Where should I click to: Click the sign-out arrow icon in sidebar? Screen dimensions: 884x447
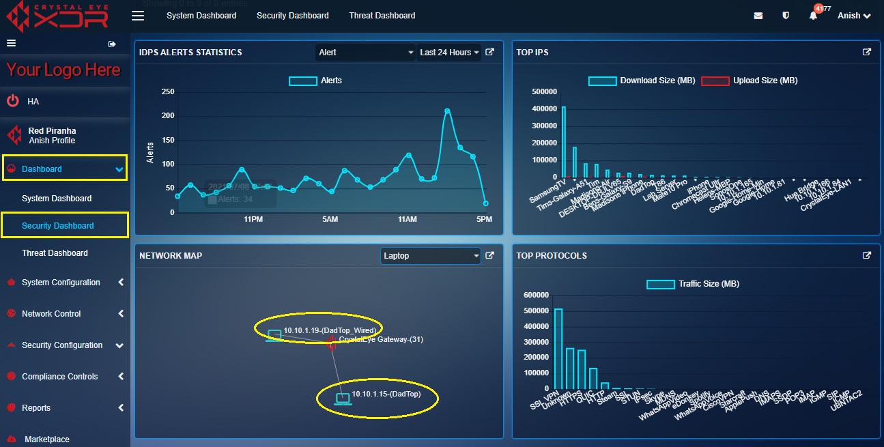click(112, 44)
